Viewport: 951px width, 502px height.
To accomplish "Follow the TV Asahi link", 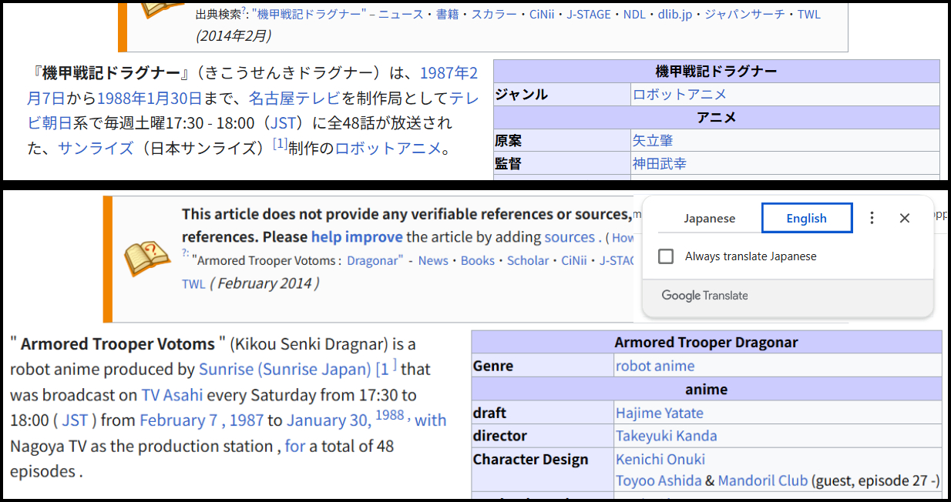I will pos(172,395).
